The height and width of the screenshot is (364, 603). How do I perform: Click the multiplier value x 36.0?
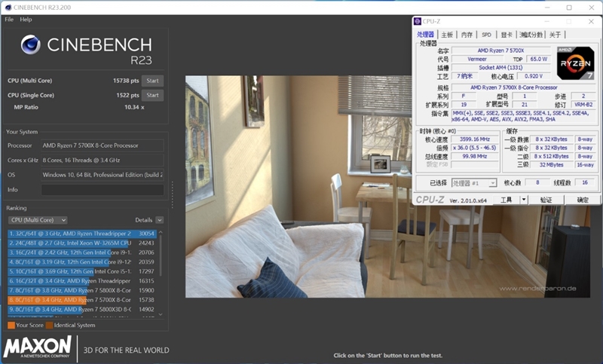tap(475, 148)
